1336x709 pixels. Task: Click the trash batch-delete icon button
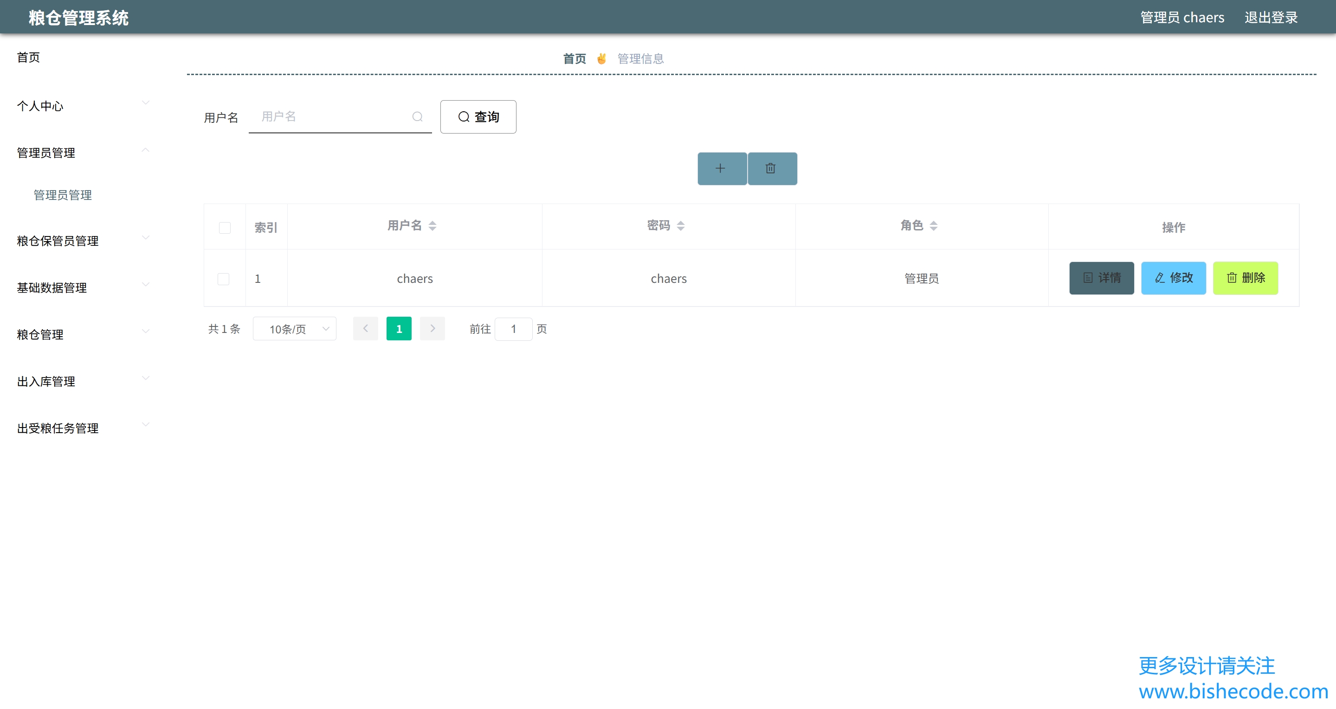coord(772,168)
